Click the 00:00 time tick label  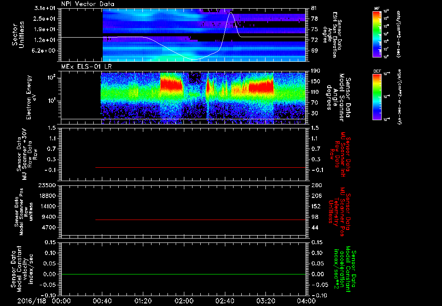[x=61, y=301]
